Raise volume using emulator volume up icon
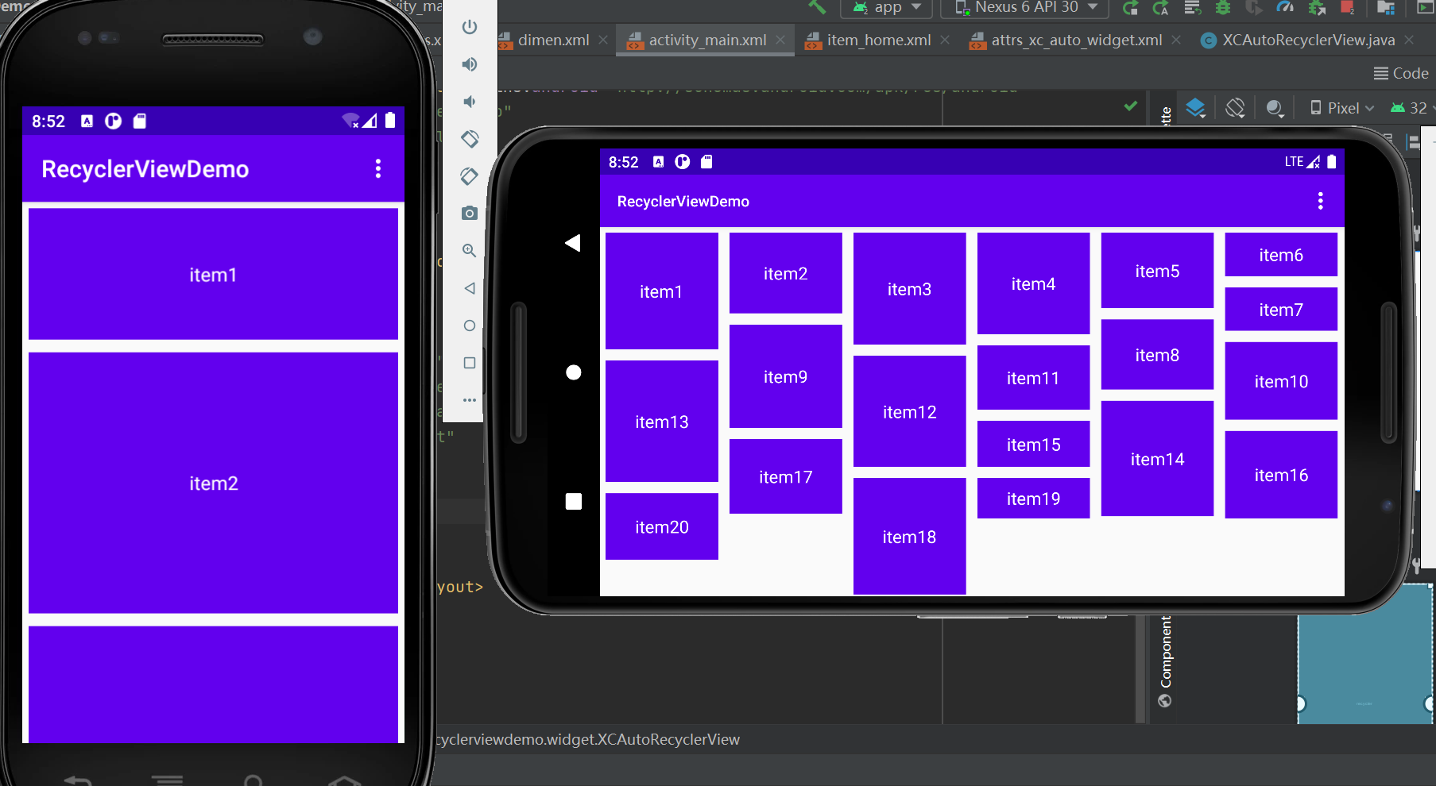 click(x=470, y=64)
